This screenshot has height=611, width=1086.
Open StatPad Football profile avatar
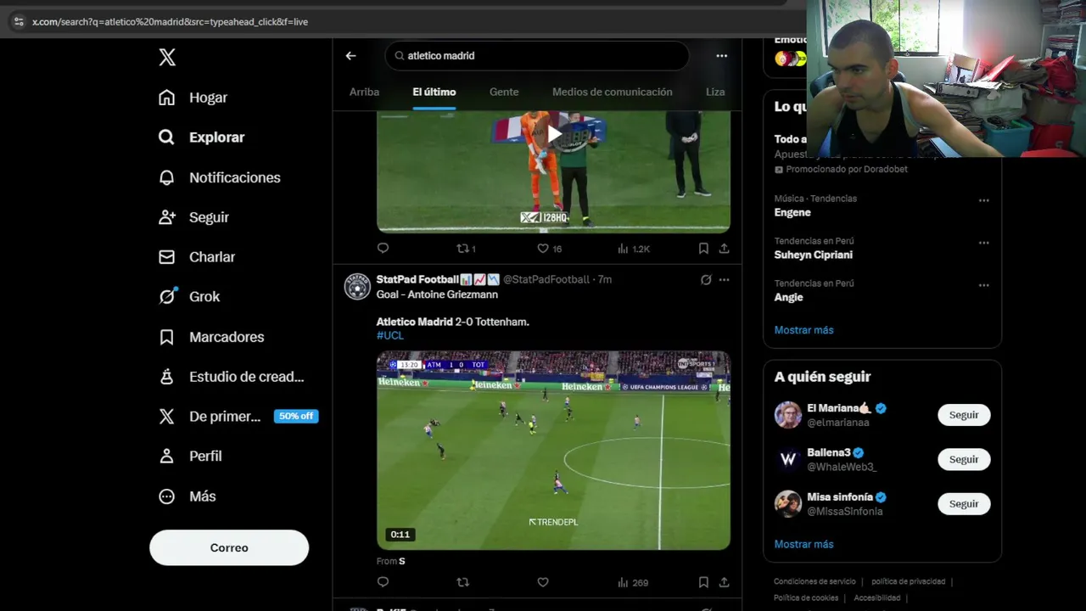pyautogui.click(x=357, y=287)
